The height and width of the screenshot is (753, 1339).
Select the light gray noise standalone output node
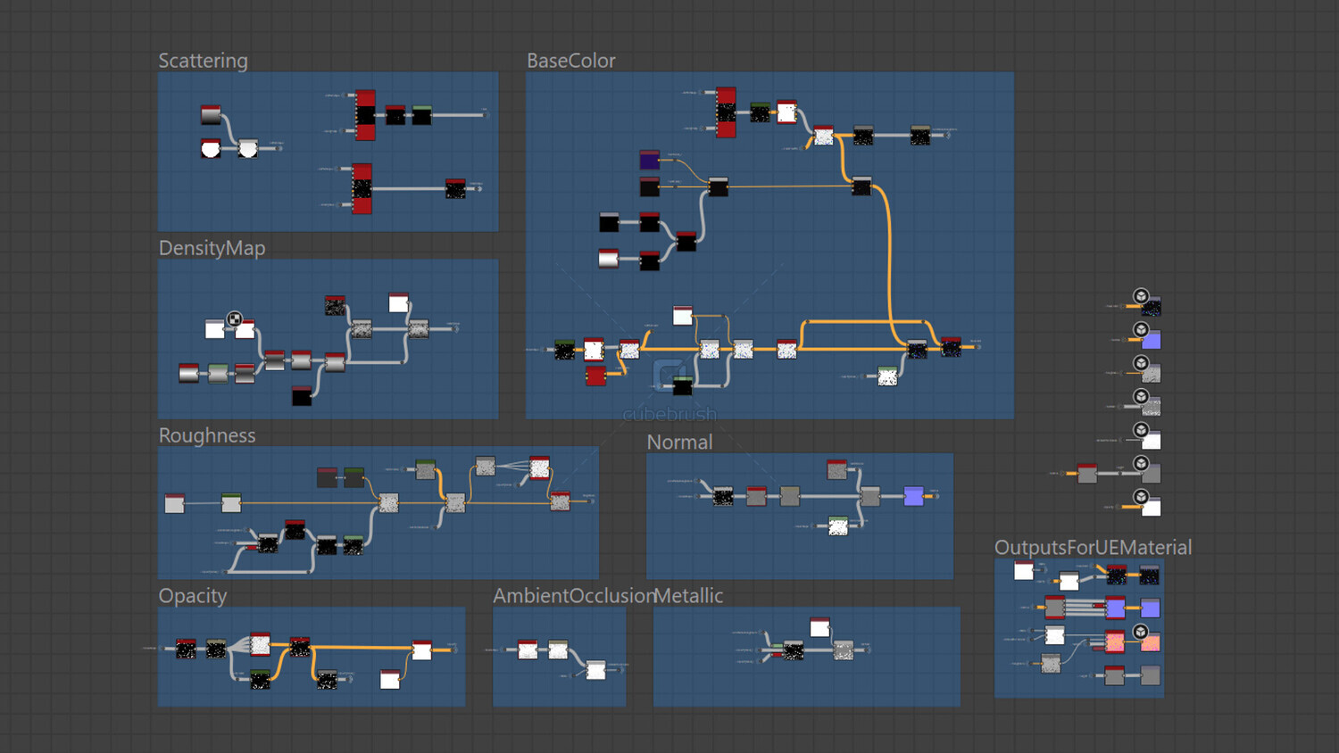click(1152, 373)
